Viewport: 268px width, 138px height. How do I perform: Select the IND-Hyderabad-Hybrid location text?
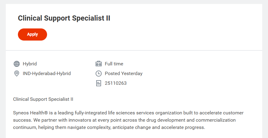click(x=47, y=74)
